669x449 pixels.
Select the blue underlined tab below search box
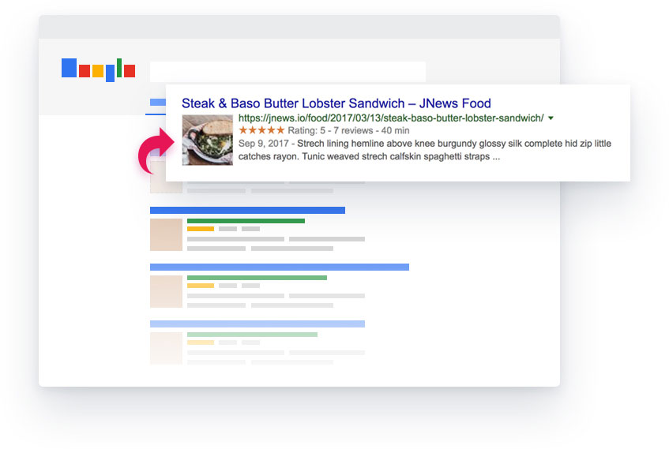click(156, 103)
